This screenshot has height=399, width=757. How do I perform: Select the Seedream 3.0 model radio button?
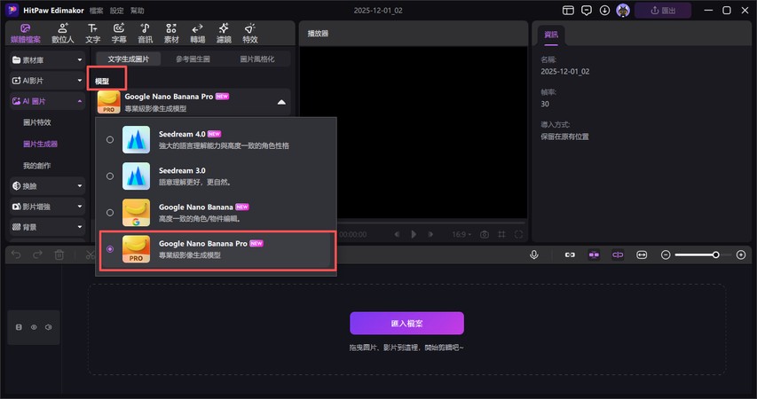[110, 176]
